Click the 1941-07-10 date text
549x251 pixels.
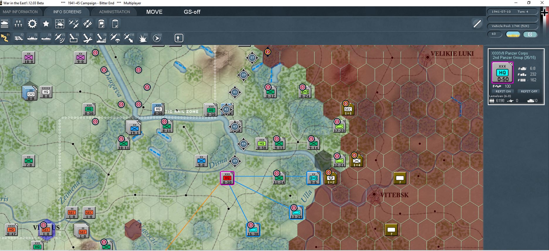[501, 12]
